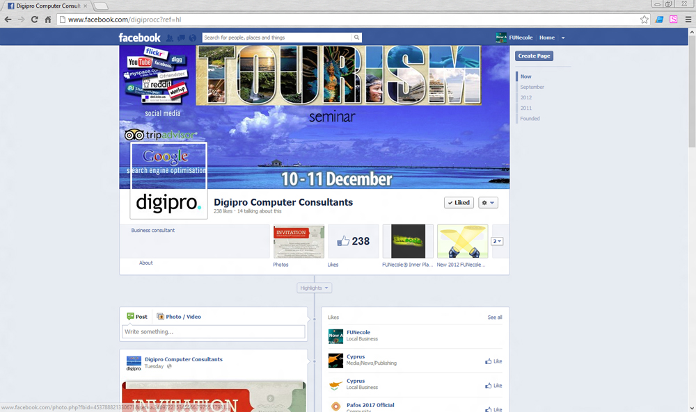Expand the Highlights dropdown
The image size is (696, 412).
[315, 288]
